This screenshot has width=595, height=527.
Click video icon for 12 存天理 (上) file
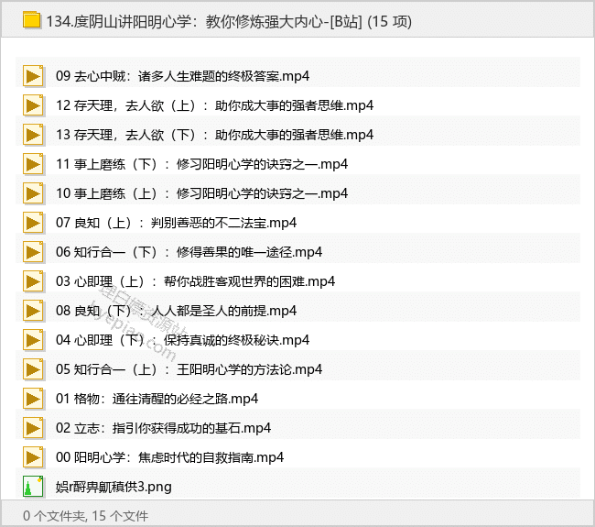pyautogui.click(x=33, y=105)
